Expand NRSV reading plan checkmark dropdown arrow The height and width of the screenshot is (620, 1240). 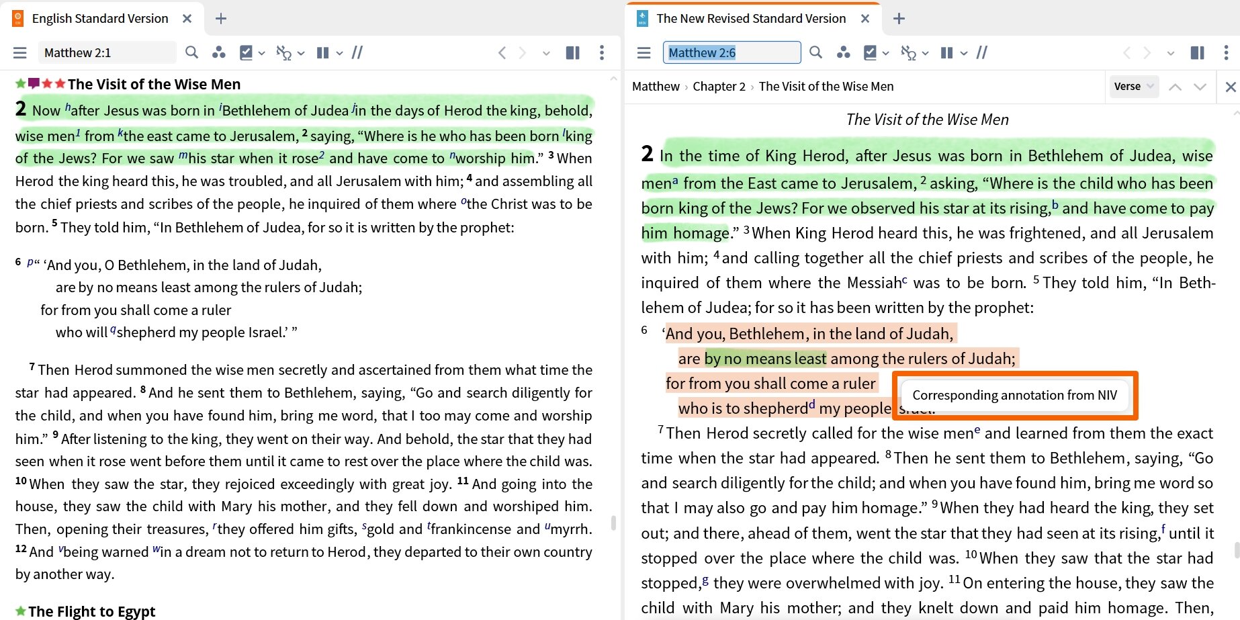(887, 53)
